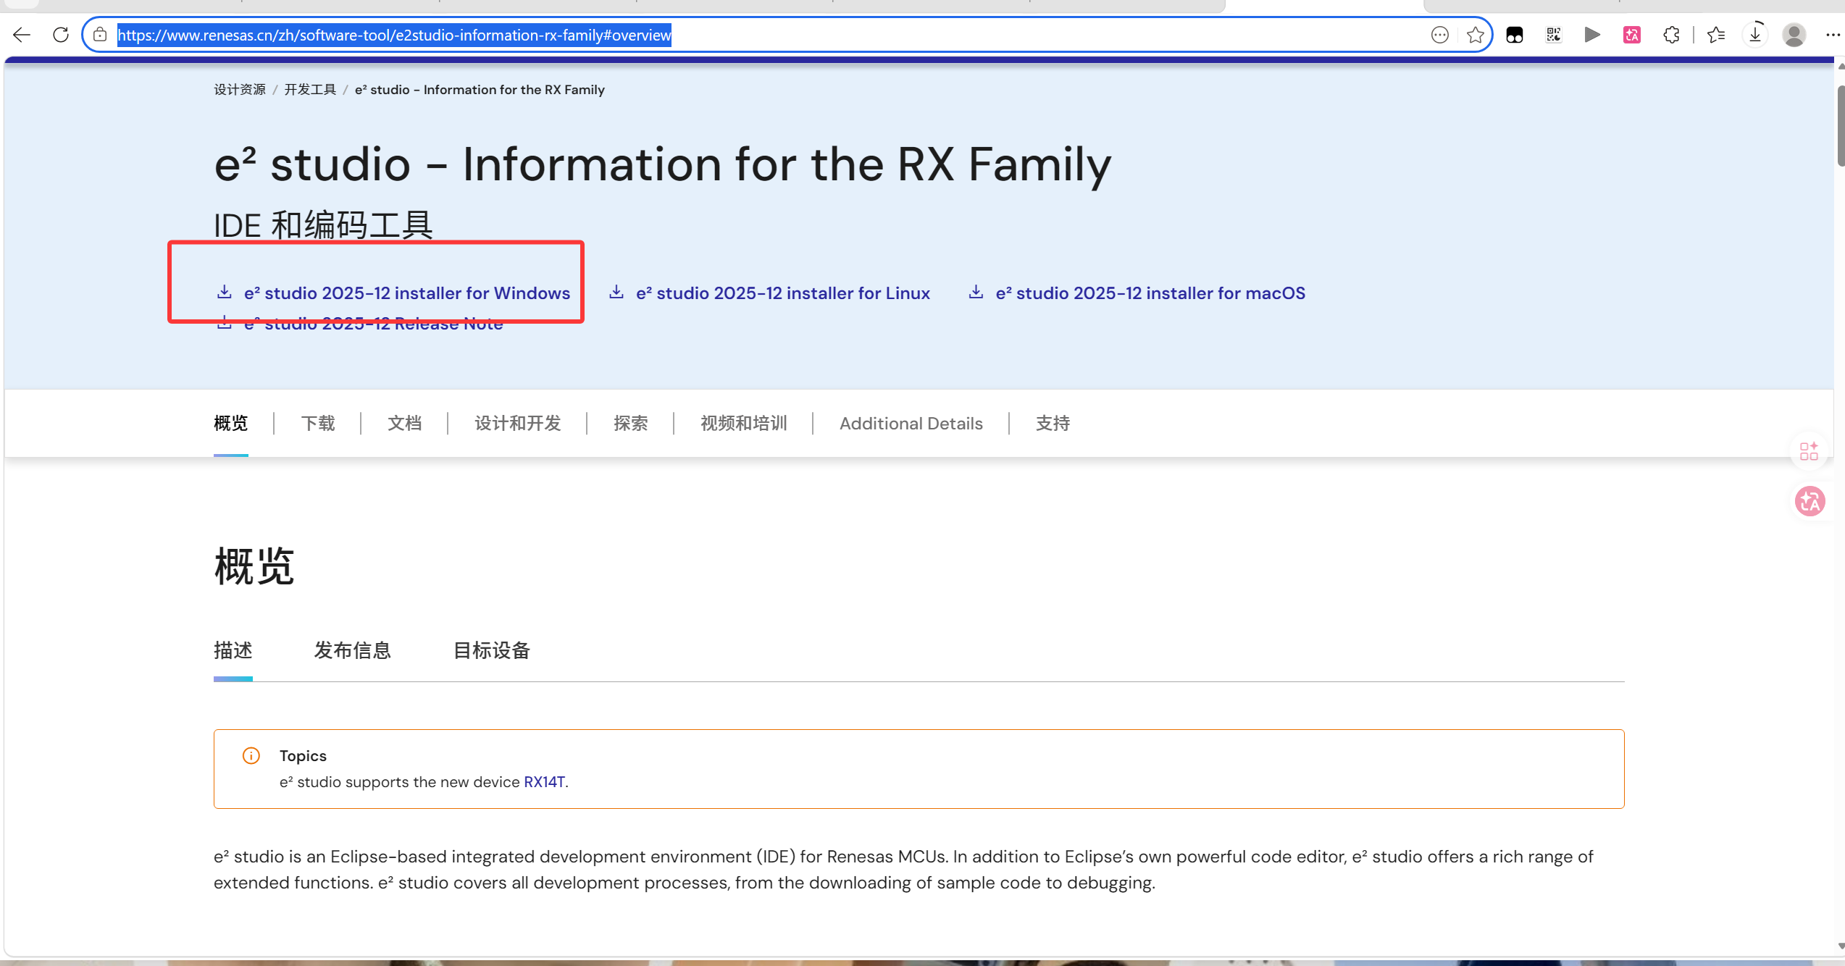The height and width of the screenshot is (966, 1845).
Task: Click the Topics info icon
Action: [251, 756]
